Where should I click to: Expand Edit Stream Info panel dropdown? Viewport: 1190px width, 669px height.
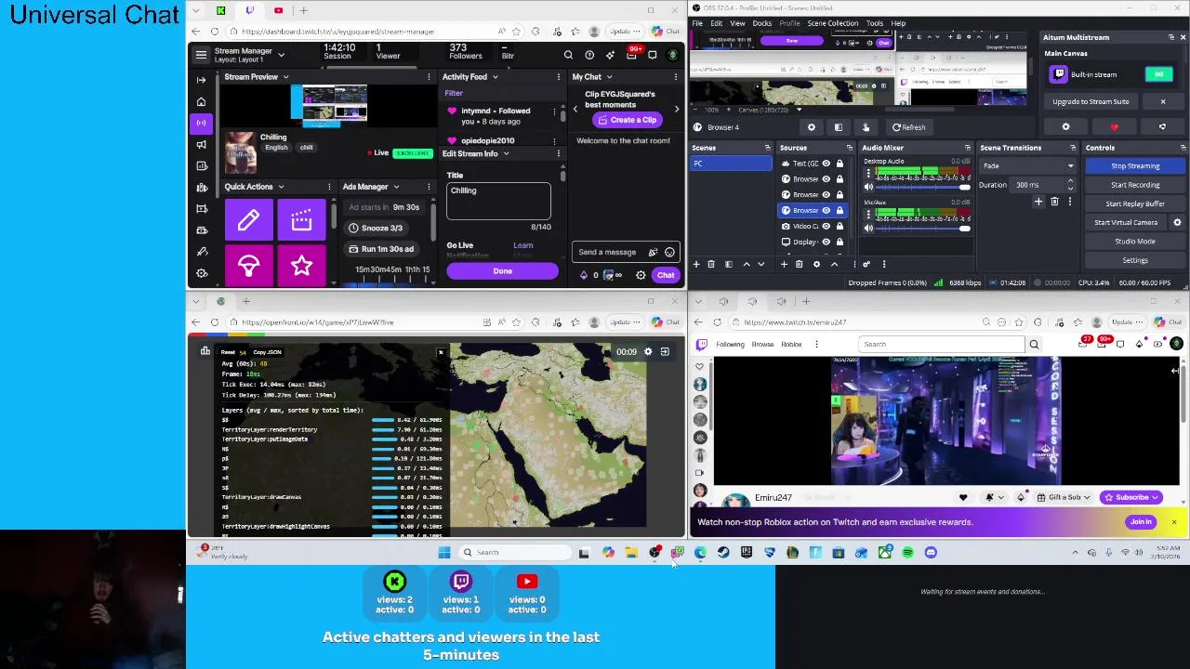(x=506, y=153)
